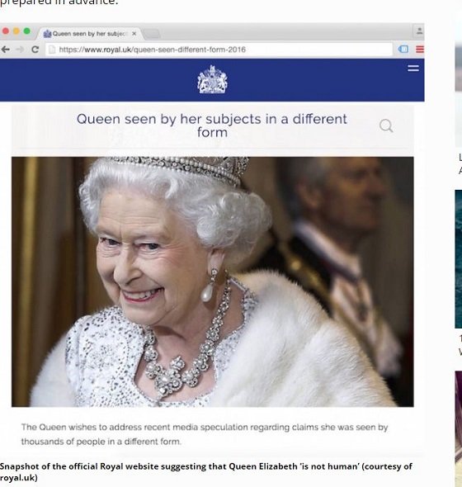This screenshot has width=462, height=487.
Task: Reload the page with refresh icon
Action: [35, 50]
